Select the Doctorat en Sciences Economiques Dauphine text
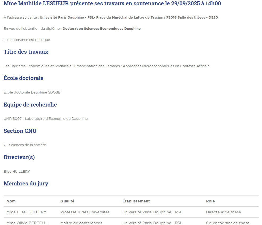This screenshot has height=225, width=262. point(102,29)
